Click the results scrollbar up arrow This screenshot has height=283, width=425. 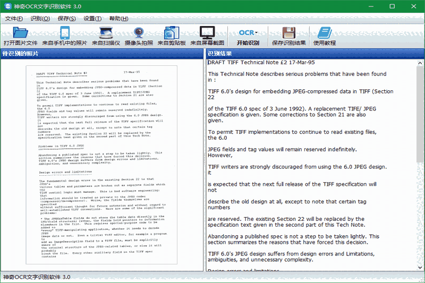(420, 63)
